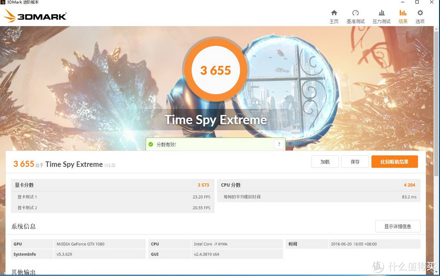Minimize the 3DMark window
The image size is (440, 277).
403,2
